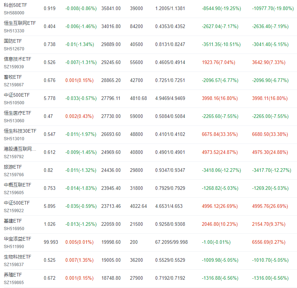This screenshot has height=288, width=297.
Task: Select profit value 4995.76(26.69%)
Action: coord(270,206)
